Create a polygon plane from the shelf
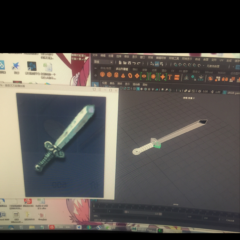 (137, 76)
